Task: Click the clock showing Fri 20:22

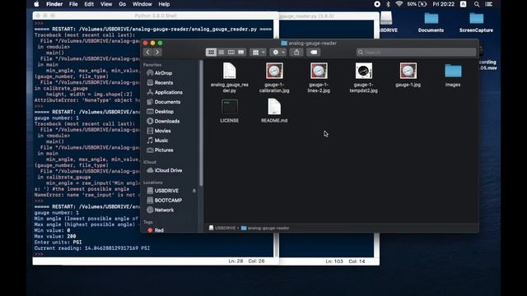Action: (443, 4)
